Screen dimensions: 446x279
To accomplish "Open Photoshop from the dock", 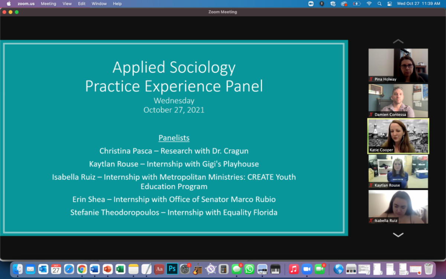I will tap(172, 269).
